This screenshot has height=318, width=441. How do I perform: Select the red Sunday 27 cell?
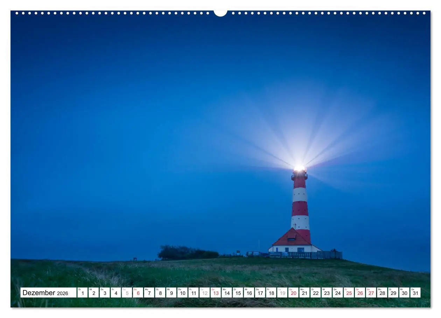(x=371, y=293)
